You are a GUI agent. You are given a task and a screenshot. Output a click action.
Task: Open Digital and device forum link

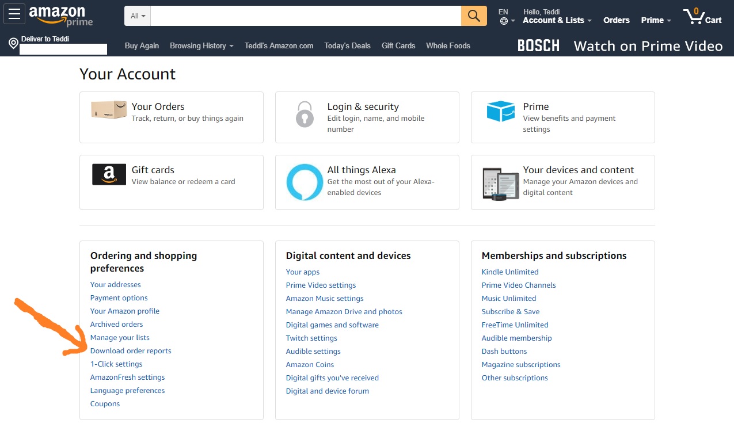pyautogui.click(x=328, y=391)
